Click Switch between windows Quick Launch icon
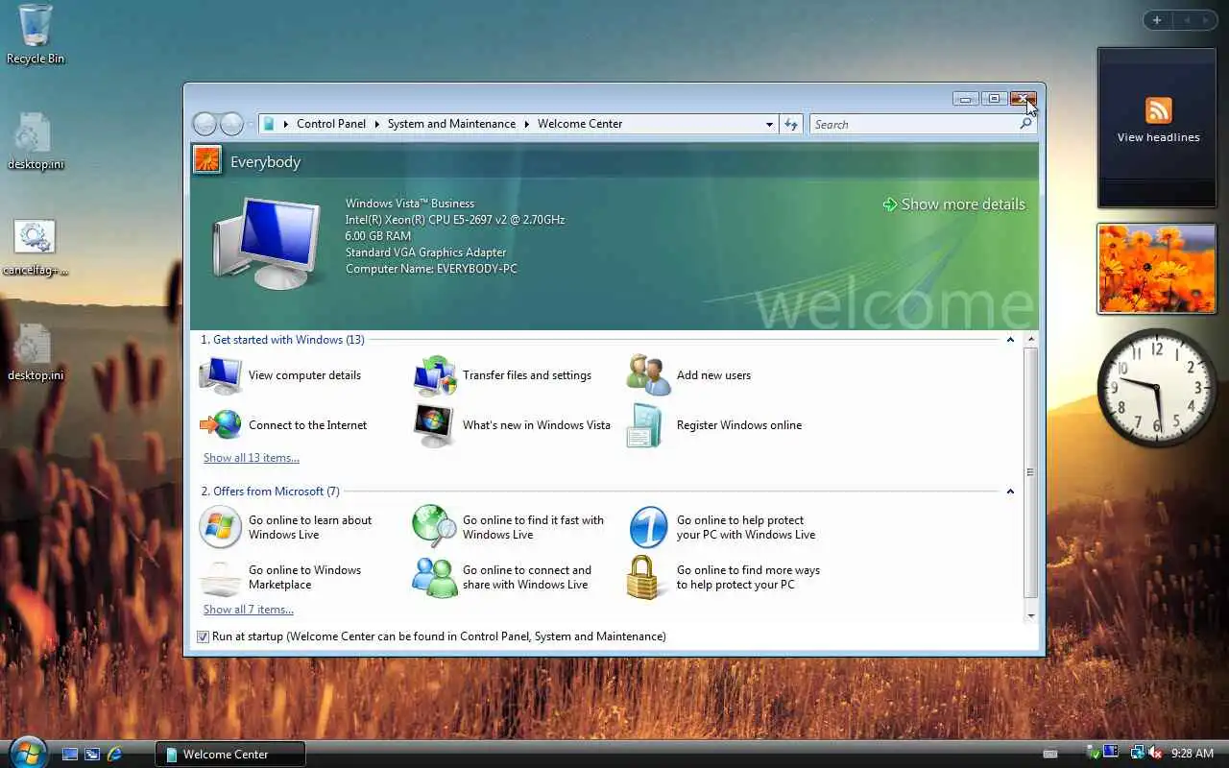This screenshot has width=1229, height=768. pos(92,755)
